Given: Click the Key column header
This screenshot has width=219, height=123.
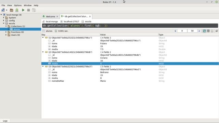Looking at the screenshot, I should point(70,35).
